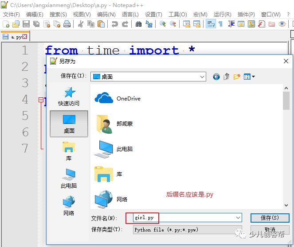Click the back arrow in save dialog
Image resolution: width=294 pixels, height=247 pixels.
[x=216, y=77]
